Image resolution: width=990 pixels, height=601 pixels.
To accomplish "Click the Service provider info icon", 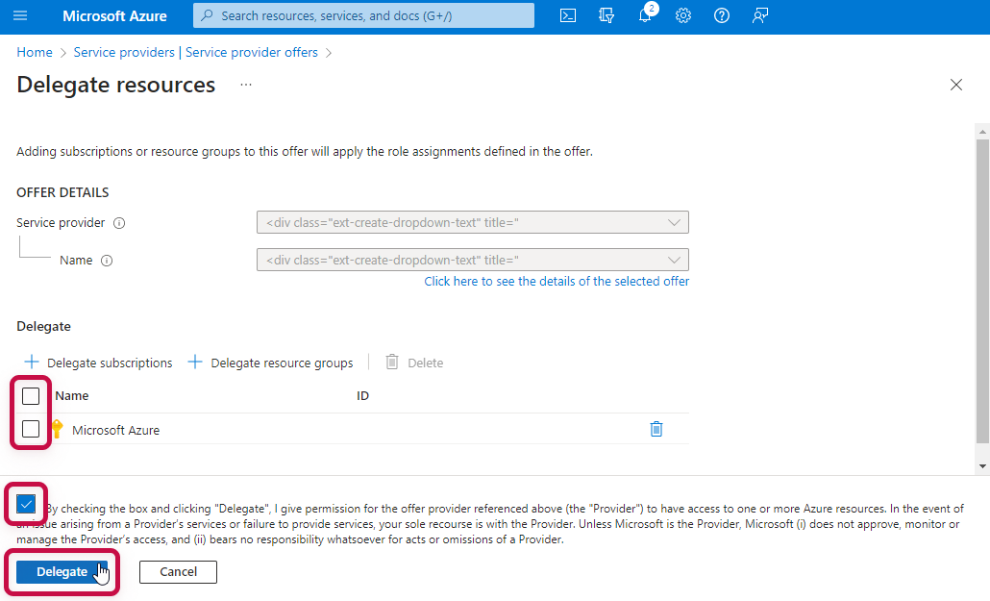I will coord(119,223).
